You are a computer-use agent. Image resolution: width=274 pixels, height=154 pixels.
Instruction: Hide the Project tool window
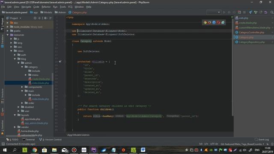[x=51, y=18]
